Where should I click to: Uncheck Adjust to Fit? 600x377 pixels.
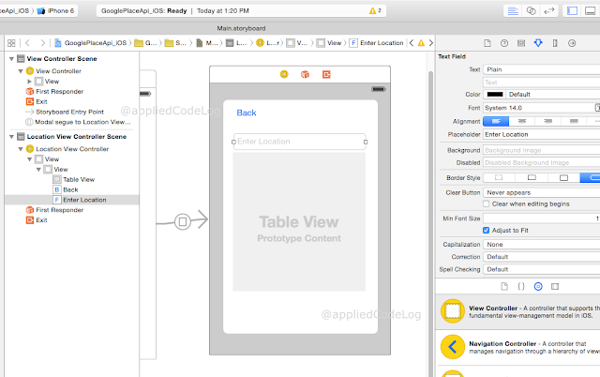click(486, 231)
